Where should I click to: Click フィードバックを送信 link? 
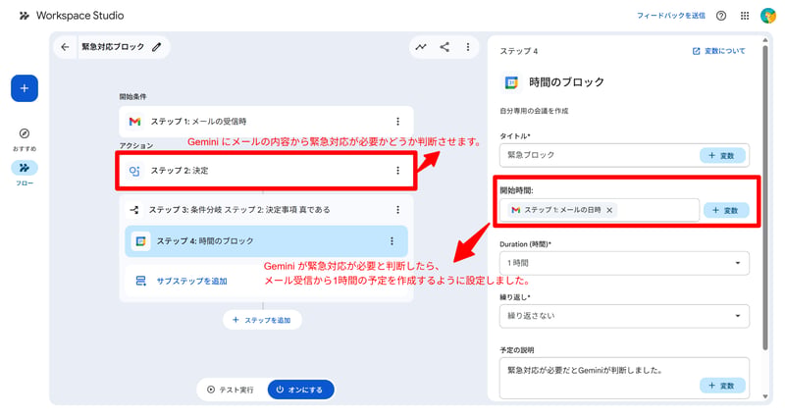coord(670,16)
